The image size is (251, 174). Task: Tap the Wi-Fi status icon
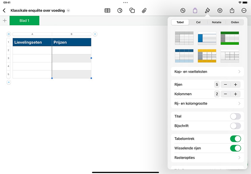(240, 2)
